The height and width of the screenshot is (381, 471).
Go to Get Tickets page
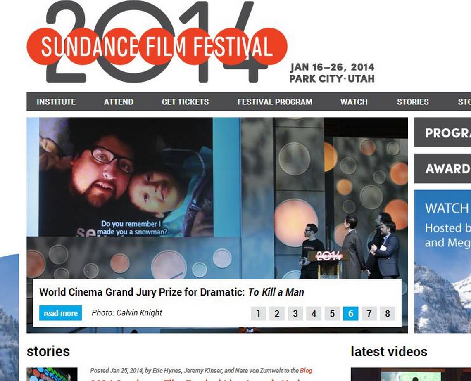point(186,102)
